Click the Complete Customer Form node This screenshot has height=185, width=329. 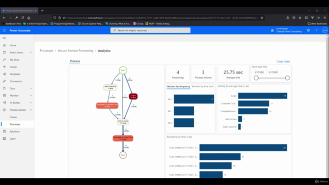107,105
